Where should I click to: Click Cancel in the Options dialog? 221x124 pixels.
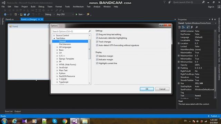pos(162,89)
